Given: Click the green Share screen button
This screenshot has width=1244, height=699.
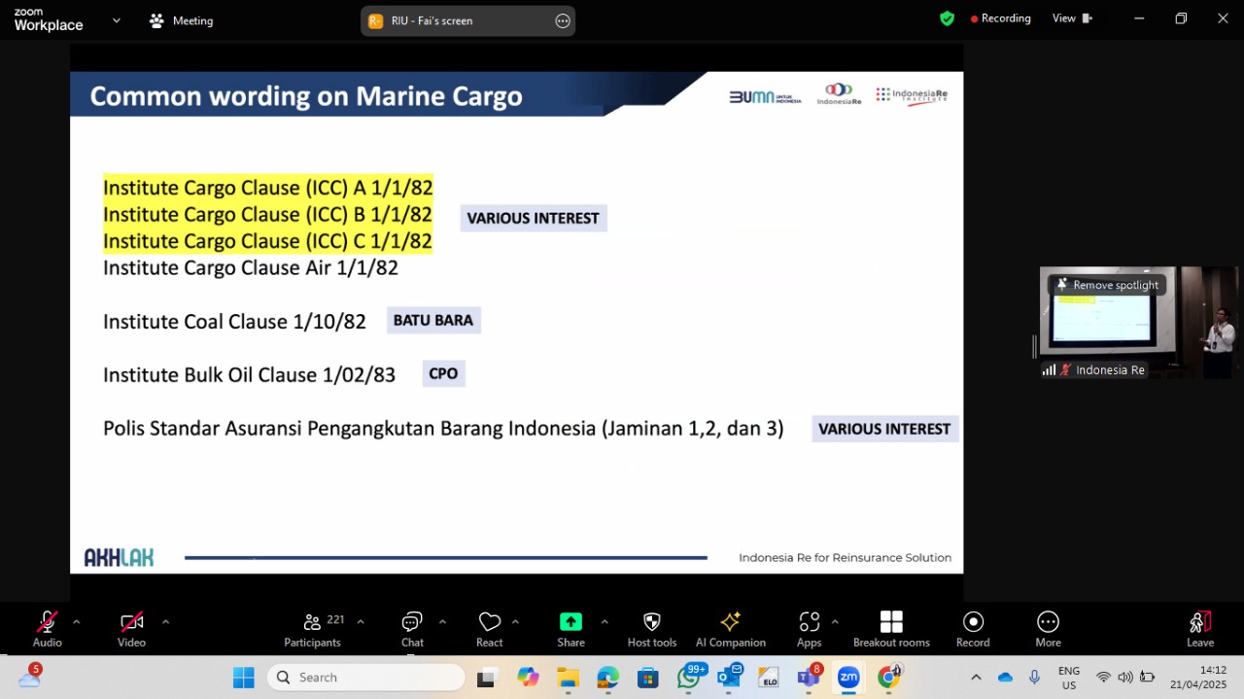Looking at the screenshot, I should (570, 629).
